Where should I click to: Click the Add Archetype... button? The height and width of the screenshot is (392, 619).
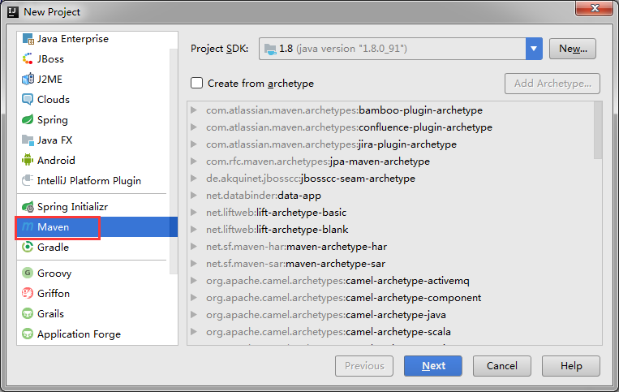[x=552, y=84]
